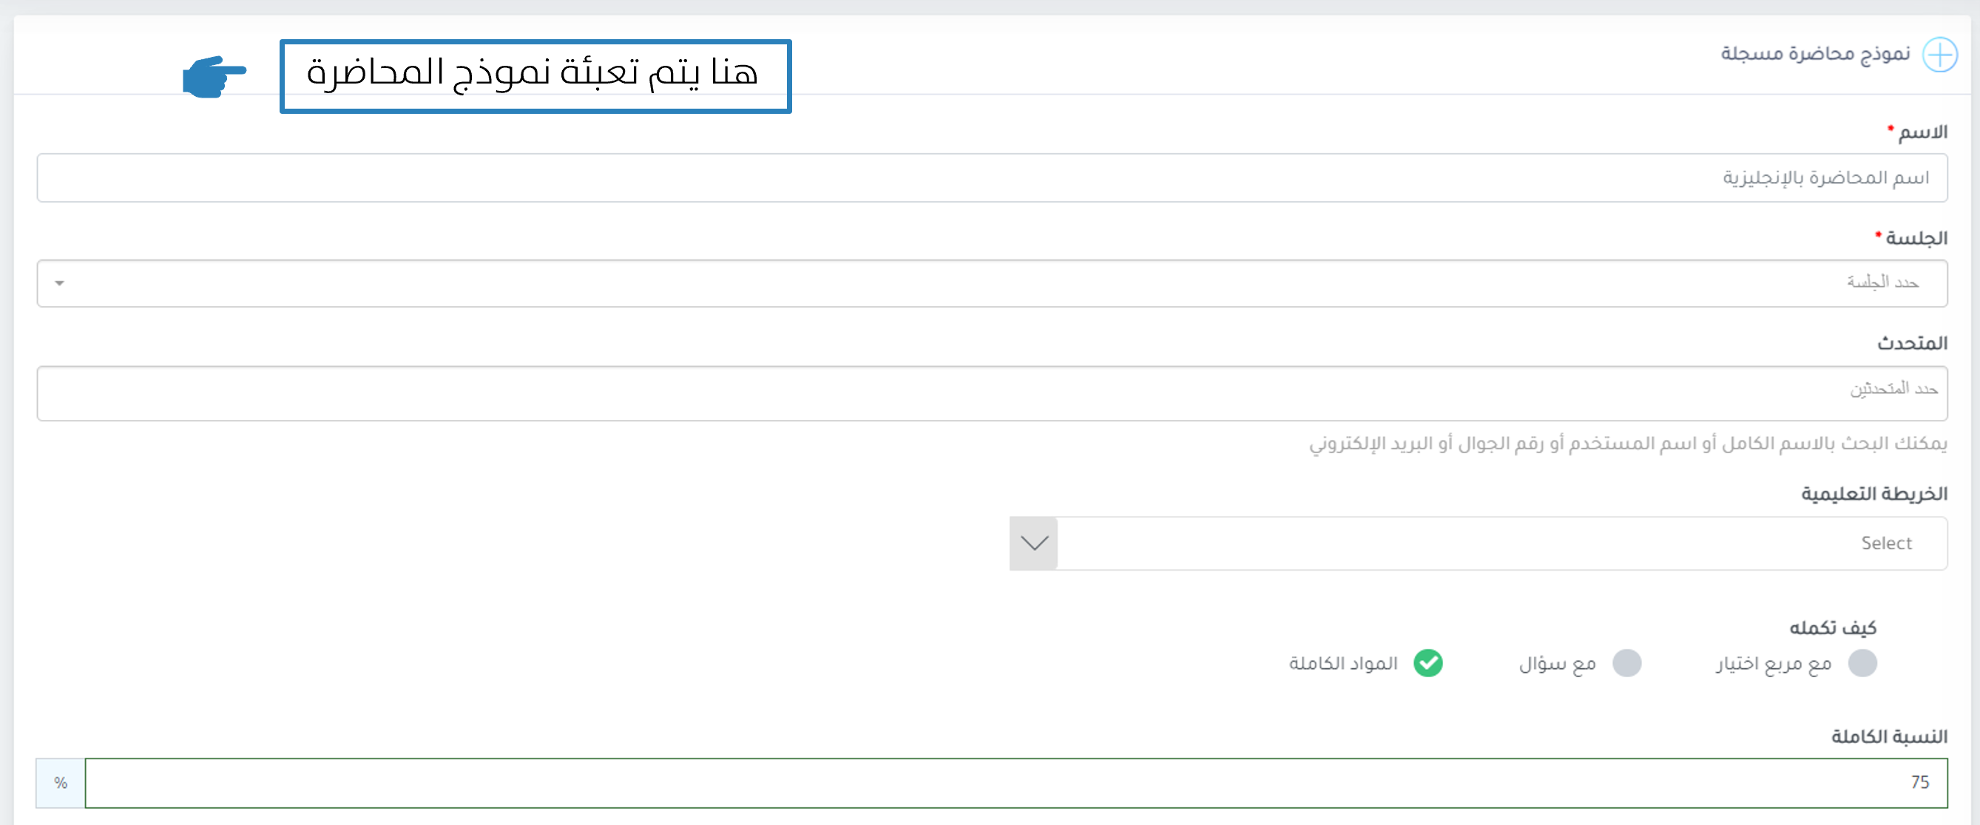
Task: Click the النسبة الكاملة field showing 75
Action: pos(1016,783)
